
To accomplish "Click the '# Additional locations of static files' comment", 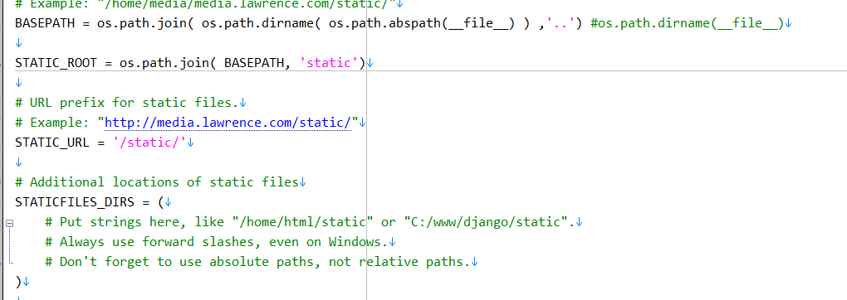I will click(x=157, y=183).
